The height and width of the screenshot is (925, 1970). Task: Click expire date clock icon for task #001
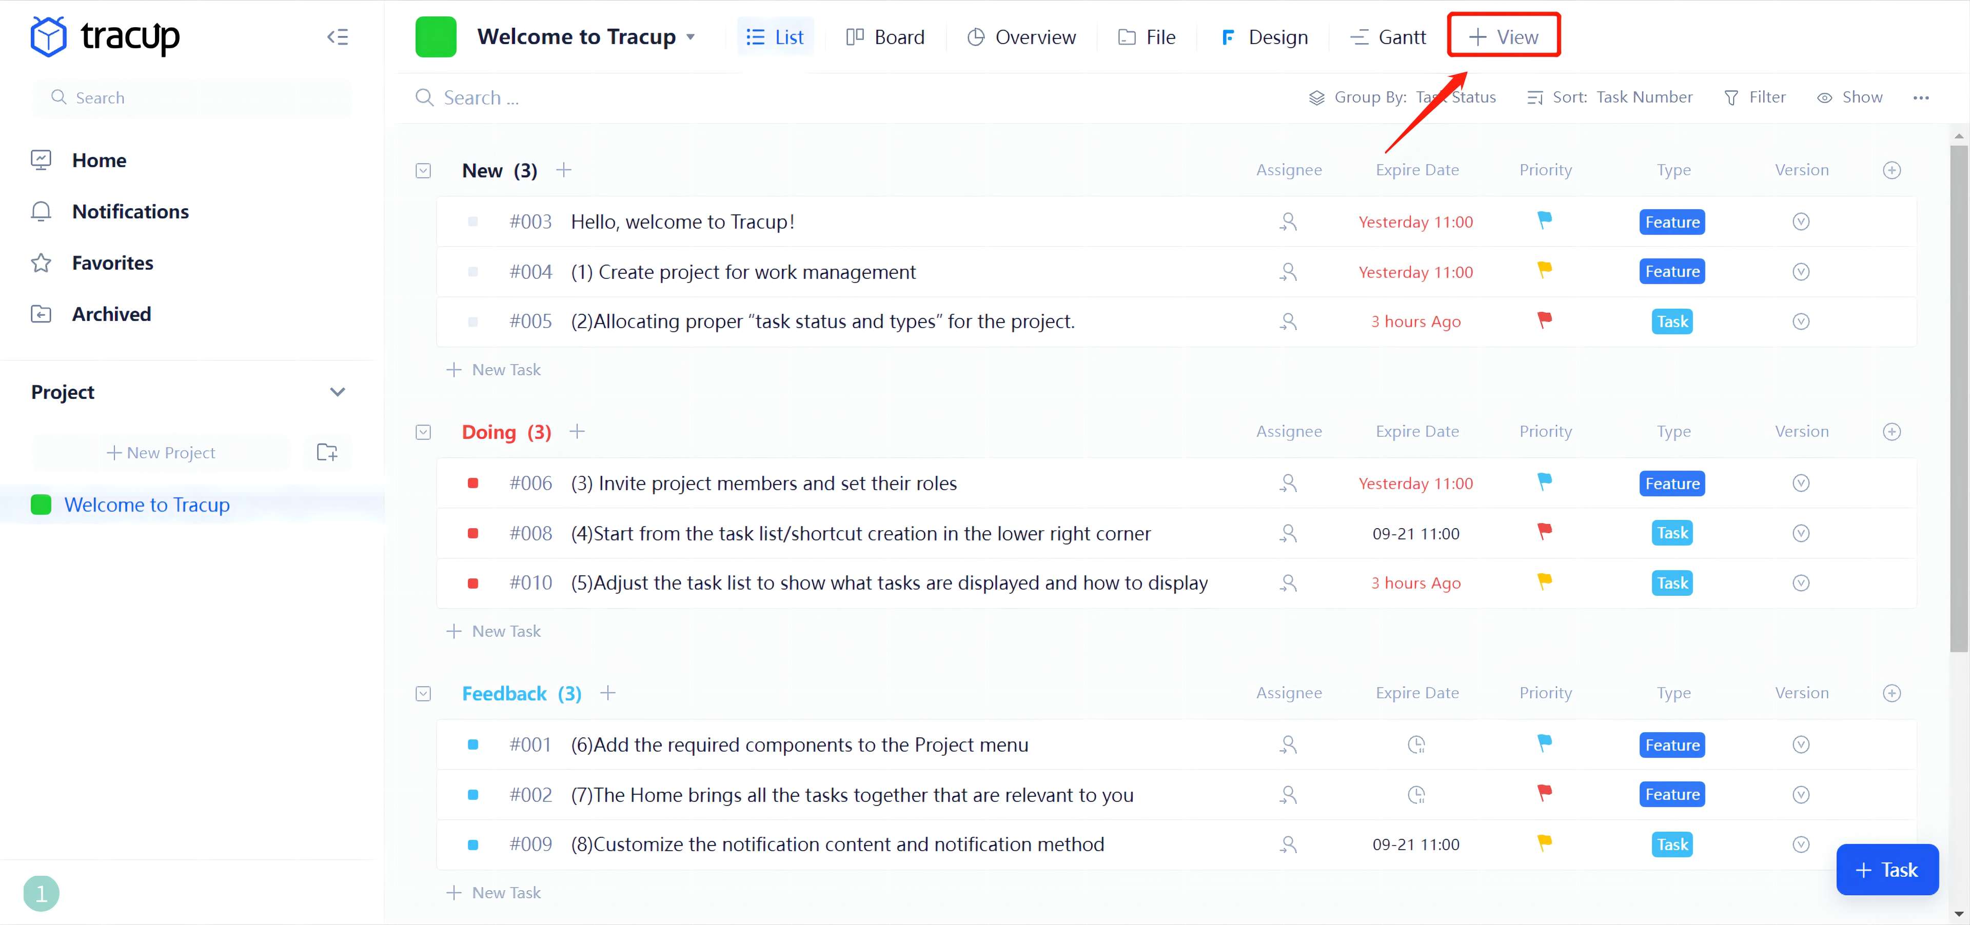tap(1416, 745)
